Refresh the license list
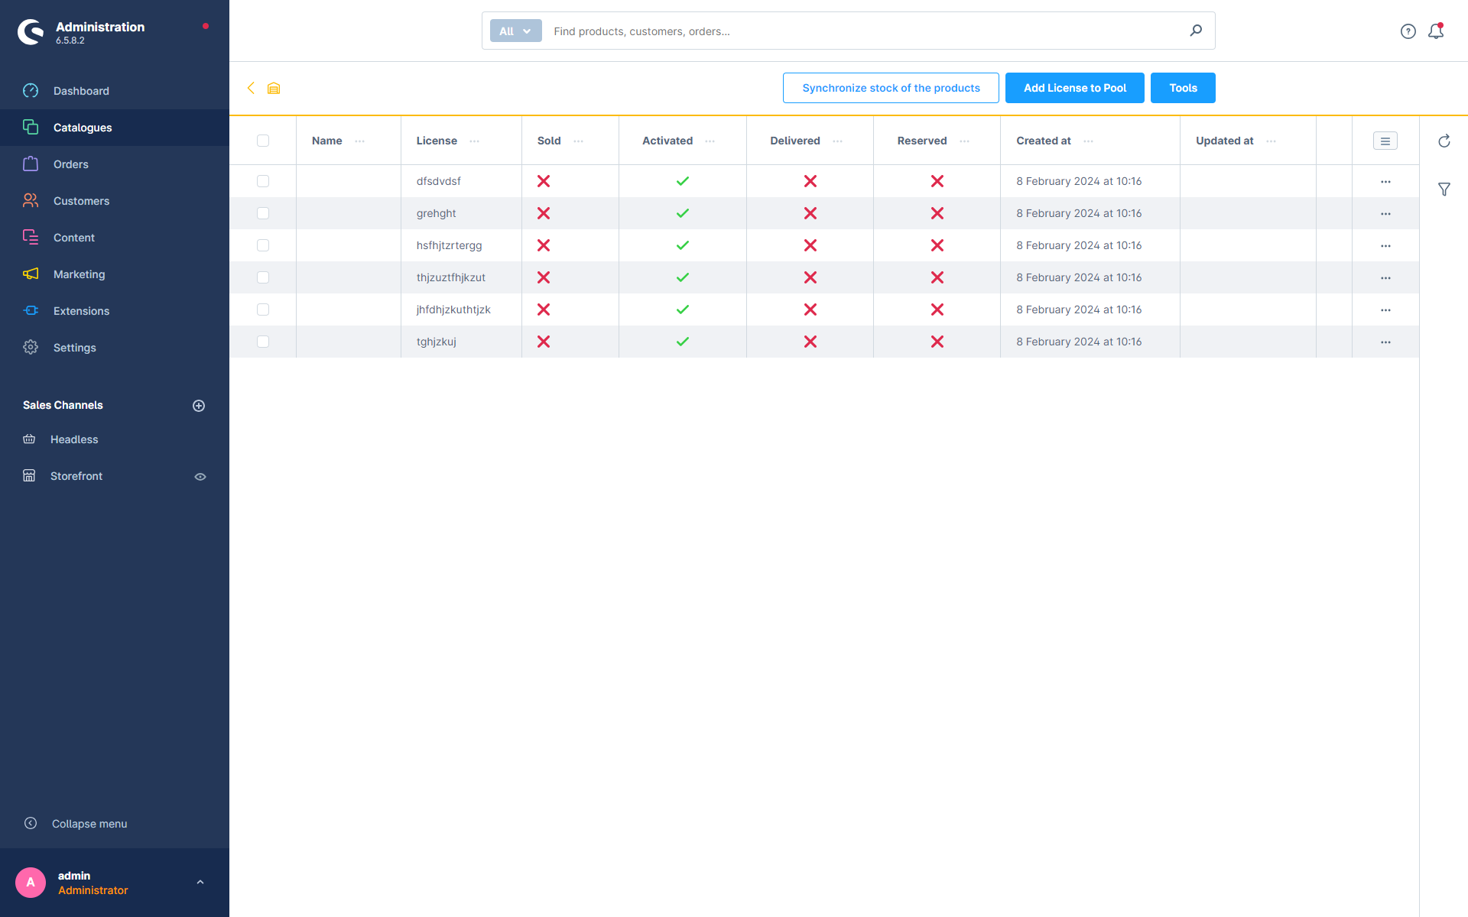The height and width of the screenshot is (917, 1468). [1444, 141]
